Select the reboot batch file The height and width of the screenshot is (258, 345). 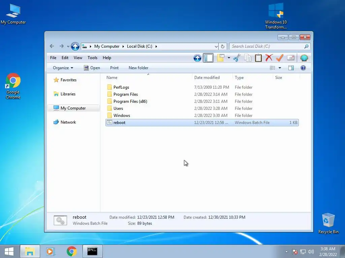[202, 122]
